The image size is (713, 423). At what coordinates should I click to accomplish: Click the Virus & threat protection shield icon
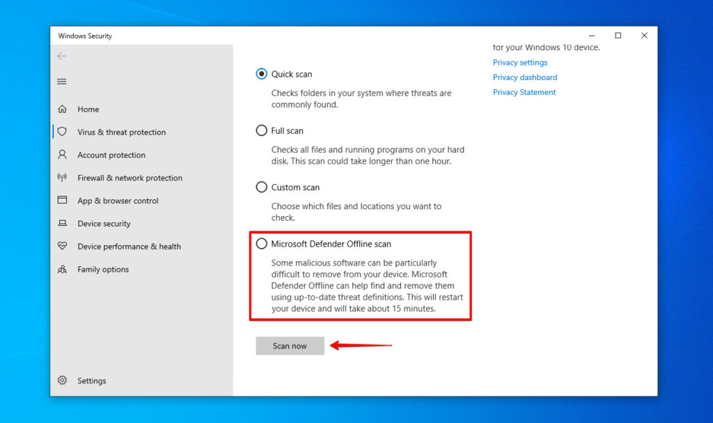pyautogui.click(x=62, y=132)
